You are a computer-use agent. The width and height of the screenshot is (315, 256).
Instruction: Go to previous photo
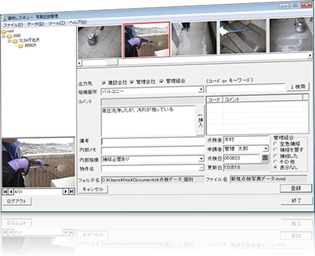(x=11, y=192)
